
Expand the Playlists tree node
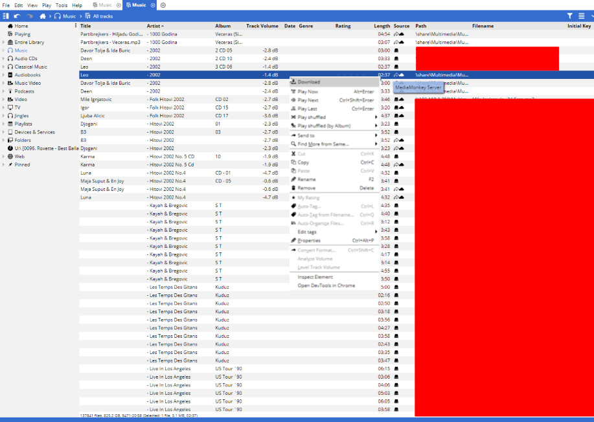pos(3,124)
